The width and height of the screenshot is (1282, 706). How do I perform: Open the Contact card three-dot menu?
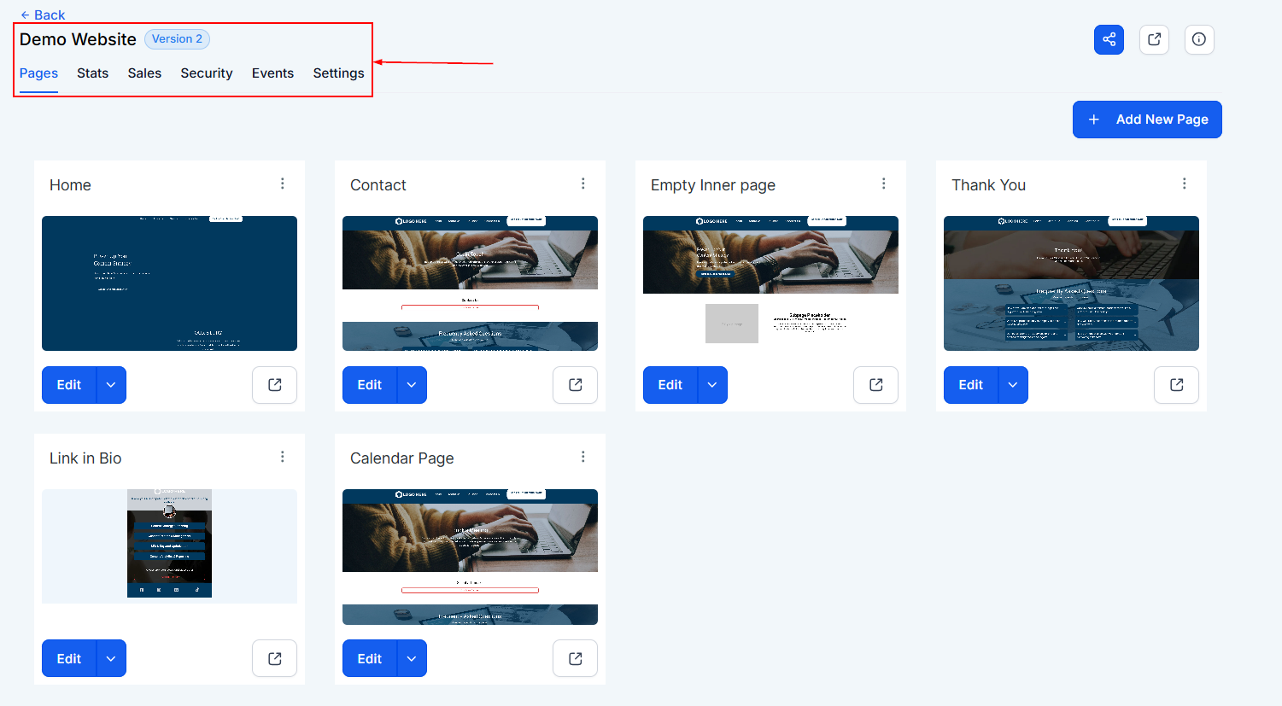[583, 184]
